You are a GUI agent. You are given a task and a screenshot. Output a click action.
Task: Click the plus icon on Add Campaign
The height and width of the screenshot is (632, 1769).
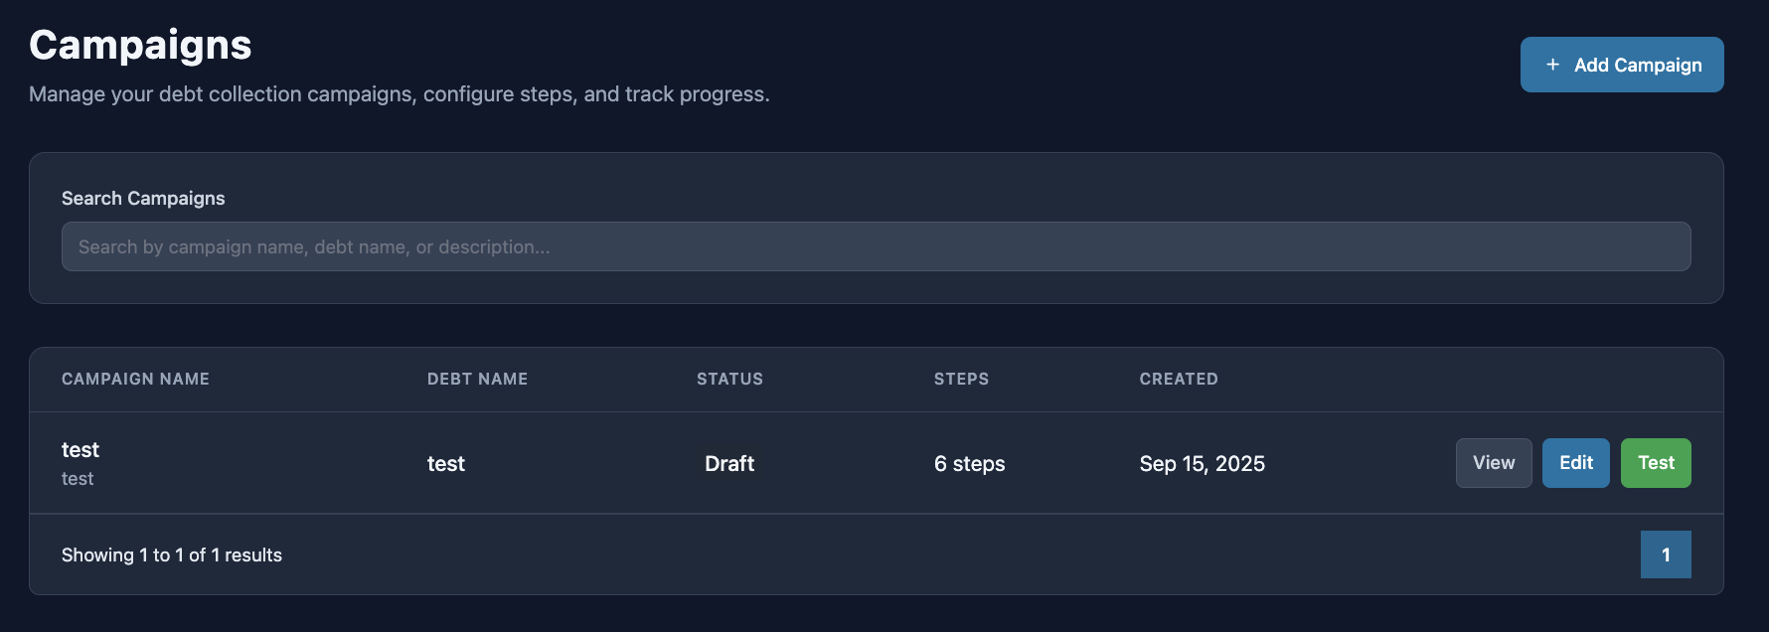coord(1552,65)
